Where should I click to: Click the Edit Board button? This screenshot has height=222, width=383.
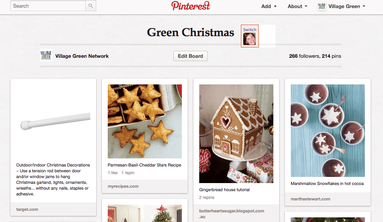(190, 56)
